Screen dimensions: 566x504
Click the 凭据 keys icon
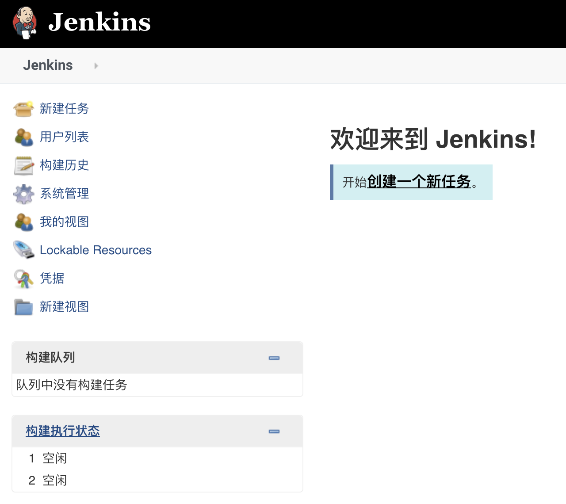(x=23, y=279)
